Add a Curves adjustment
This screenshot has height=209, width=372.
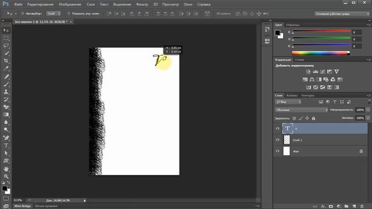click(323, 71)
